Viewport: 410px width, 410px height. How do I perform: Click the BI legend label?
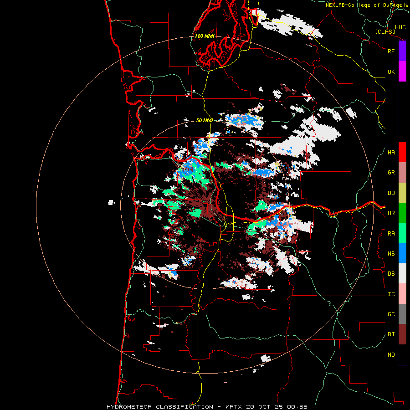click(x=391, y=334)
